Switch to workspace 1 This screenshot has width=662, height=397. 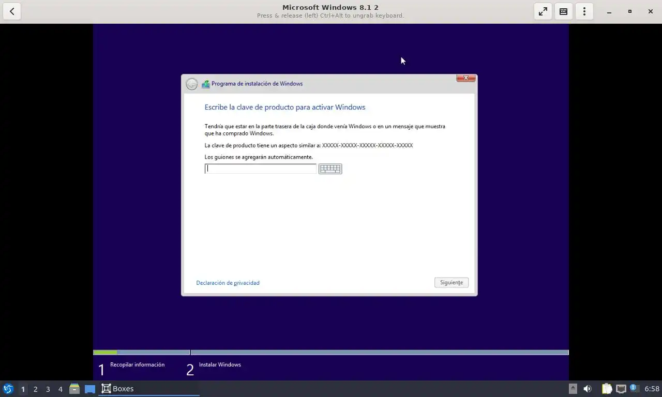23,389
